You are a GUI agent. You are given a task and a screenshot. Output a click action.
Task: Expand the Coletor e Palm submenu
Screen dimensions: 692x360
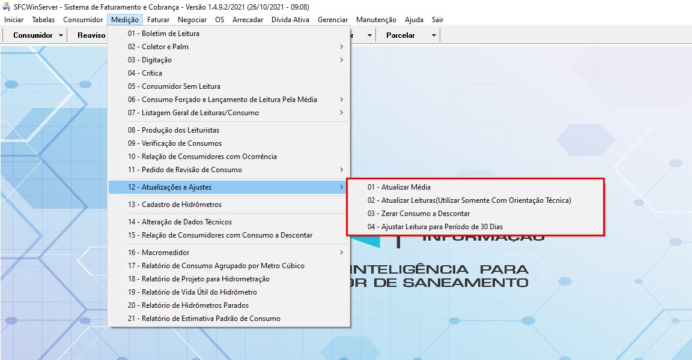[341, 47]
